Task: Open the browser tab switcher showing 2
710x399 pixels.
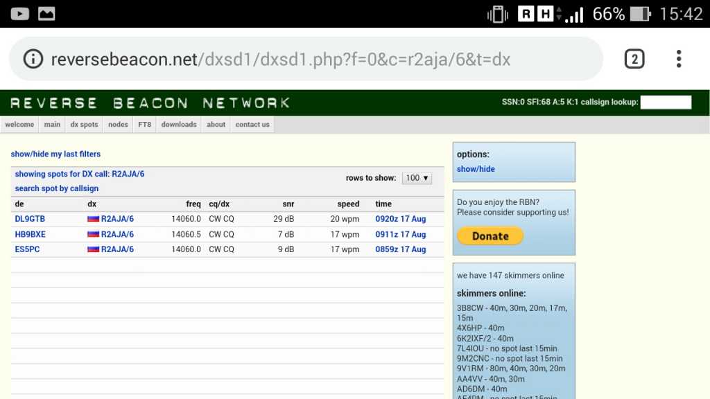Action: (634, 59)
